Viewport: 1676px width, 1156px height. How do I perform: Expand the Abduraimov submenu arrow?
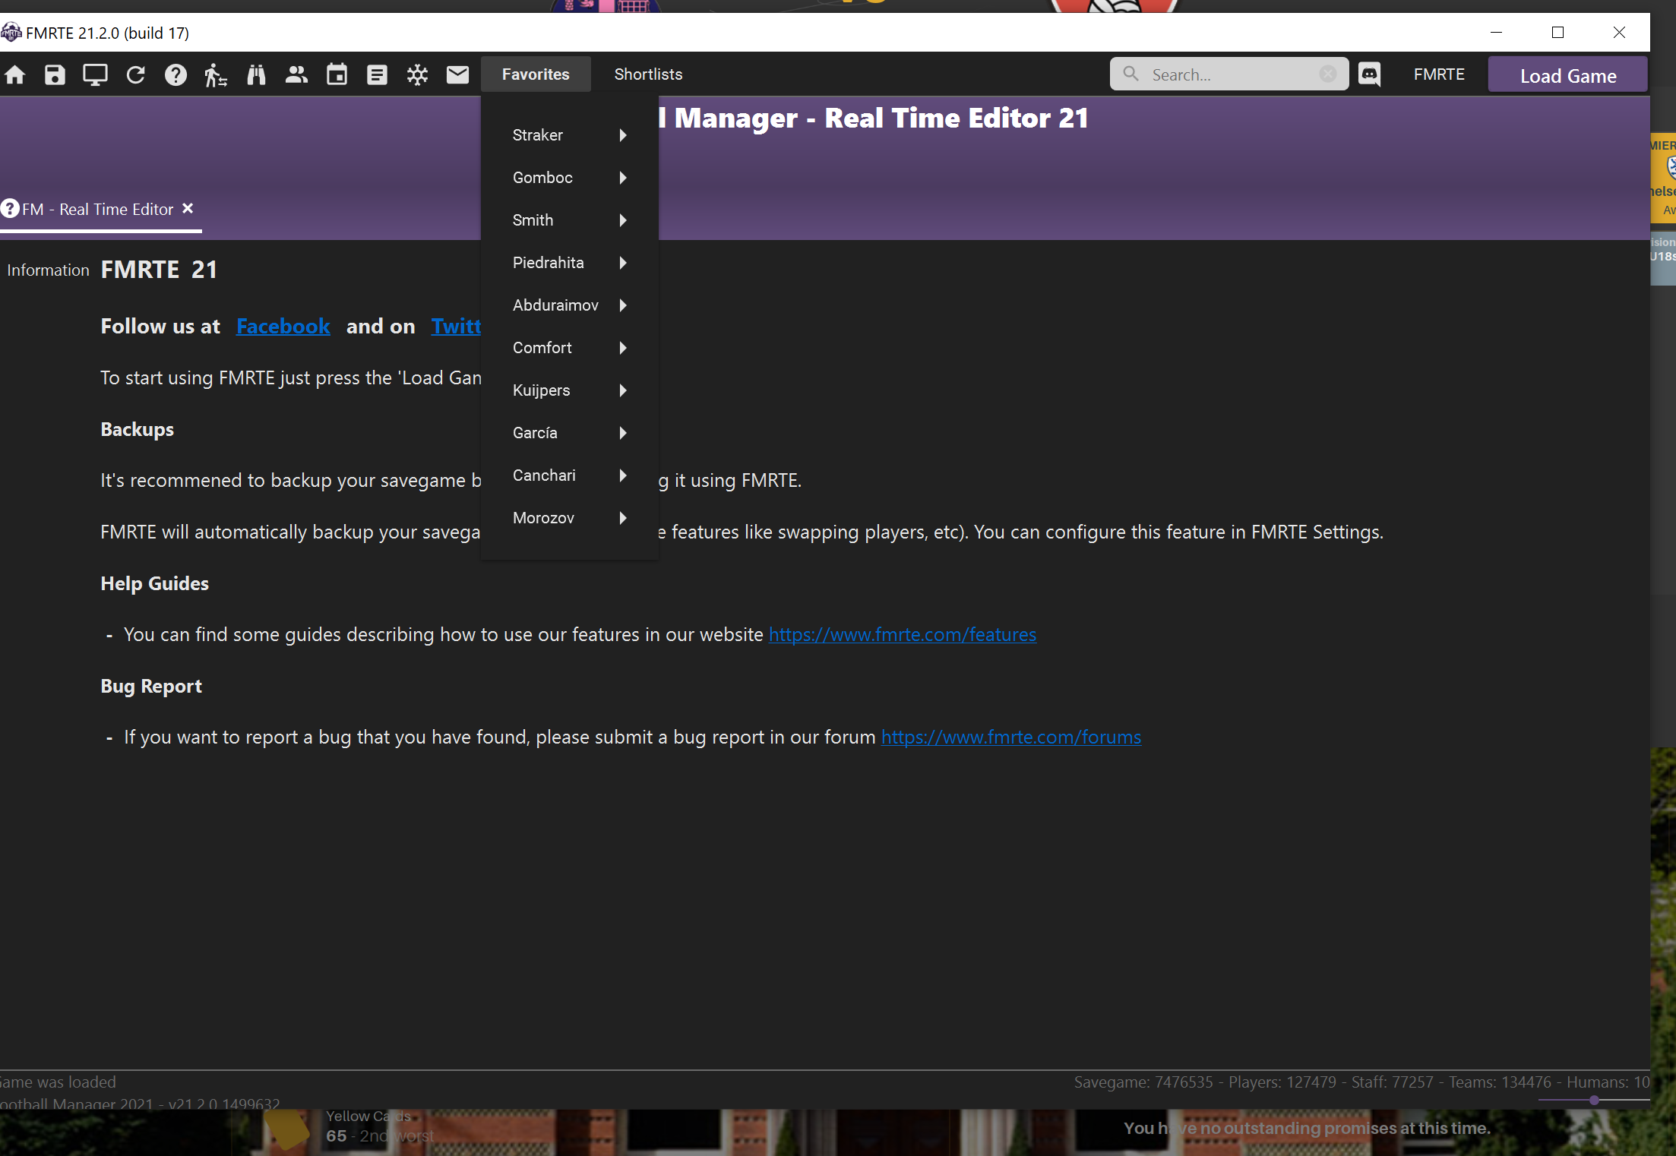click(623, 305)
